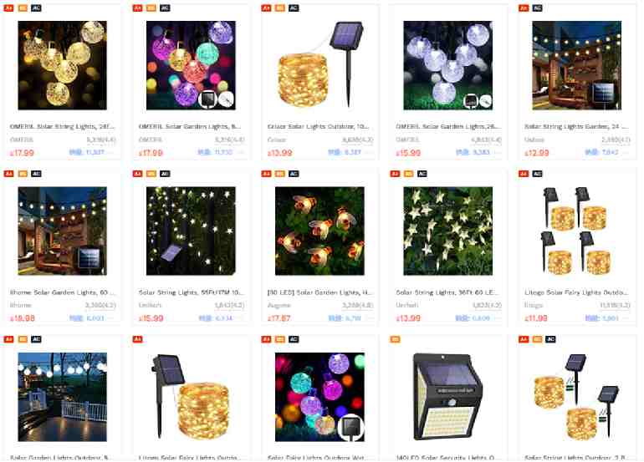
Task: Click black AC badge above Bhome Garden Lights
Action: tap(36, 174)
